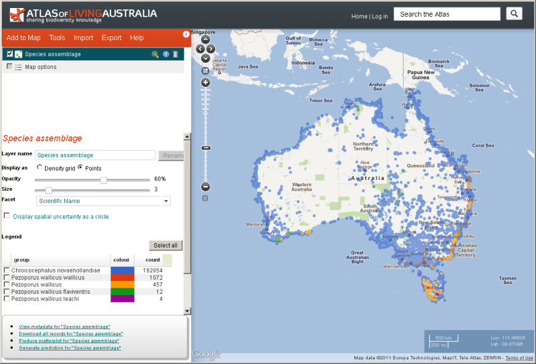Enable display spatial uncertainty as a circle
This screenshot has height=364, width=536.
pos(7,216)
